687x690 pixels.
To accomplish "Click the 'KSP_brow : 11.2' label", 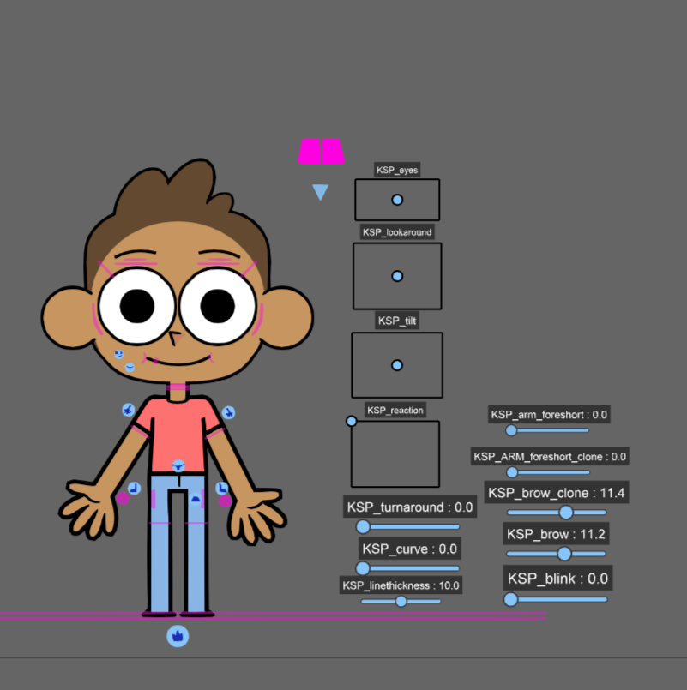I will click(x=557, y=534).
